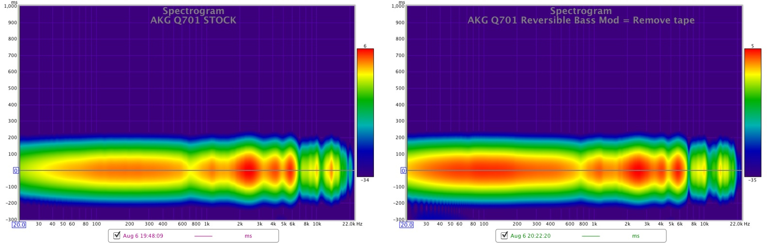Click the 0 ms axis marker on left graph

tap(15, 170)
